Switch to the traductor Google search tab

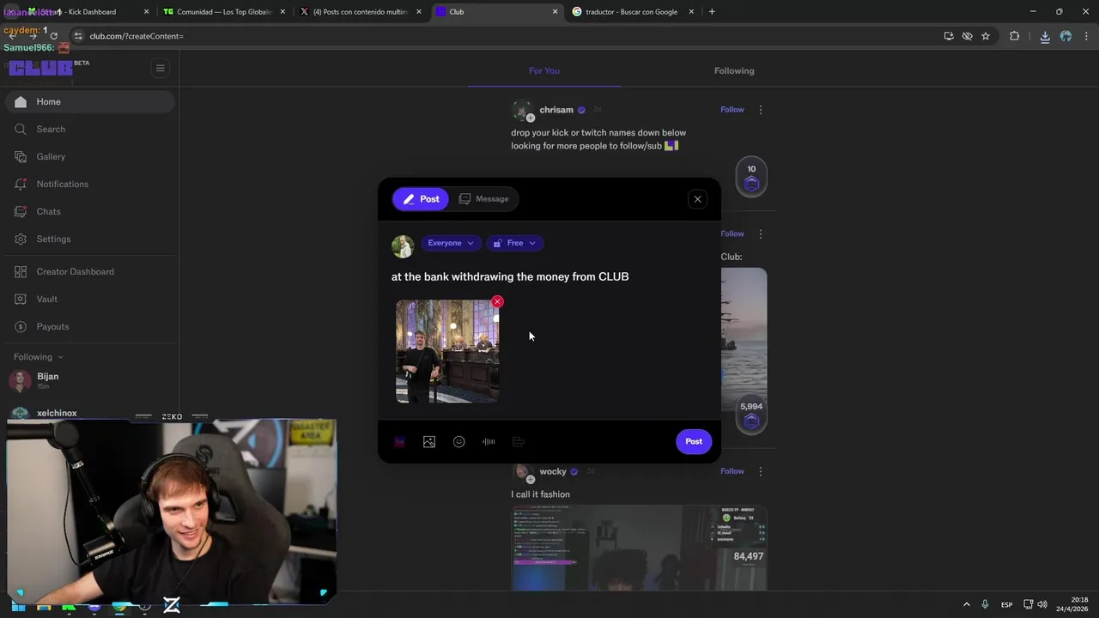(631, 12)
